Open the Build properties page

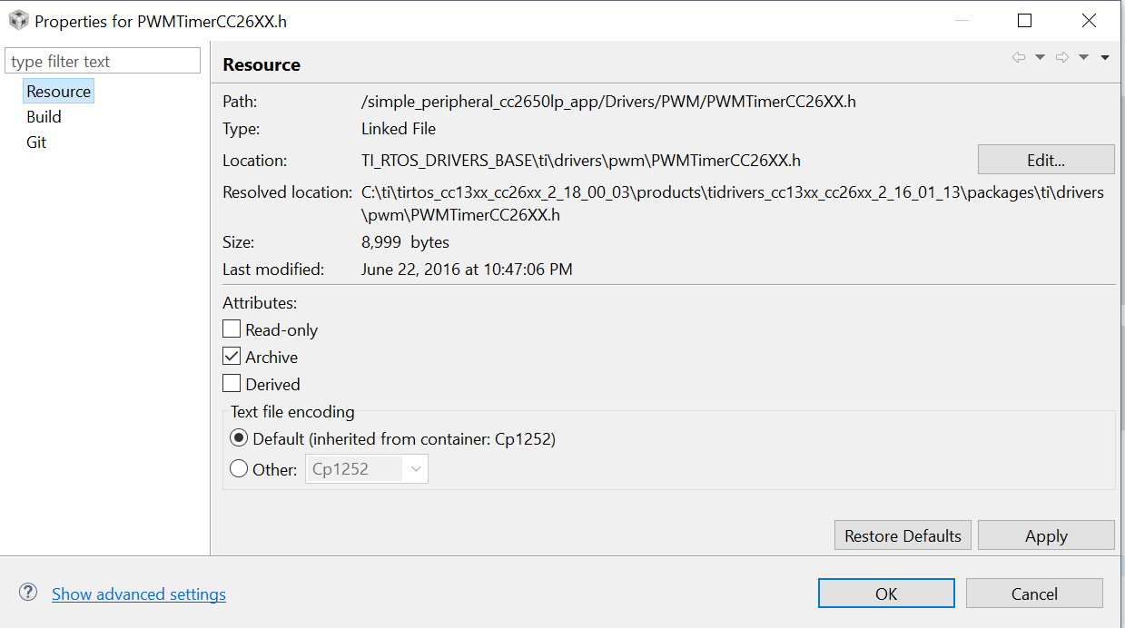tap(44, 117)
